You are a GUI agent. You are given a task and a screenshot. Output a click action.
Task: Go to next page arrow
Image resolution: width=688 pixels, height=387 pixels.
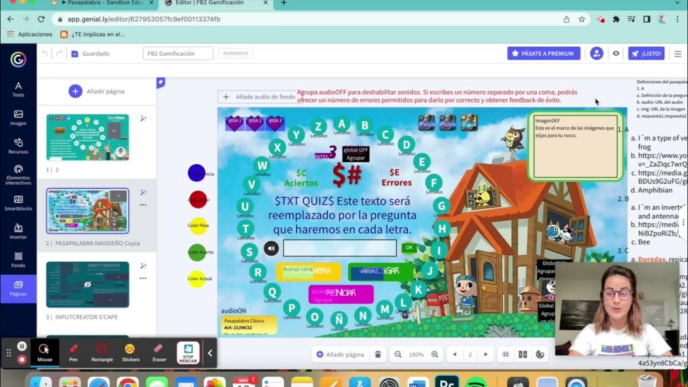(x=486, y=354)
